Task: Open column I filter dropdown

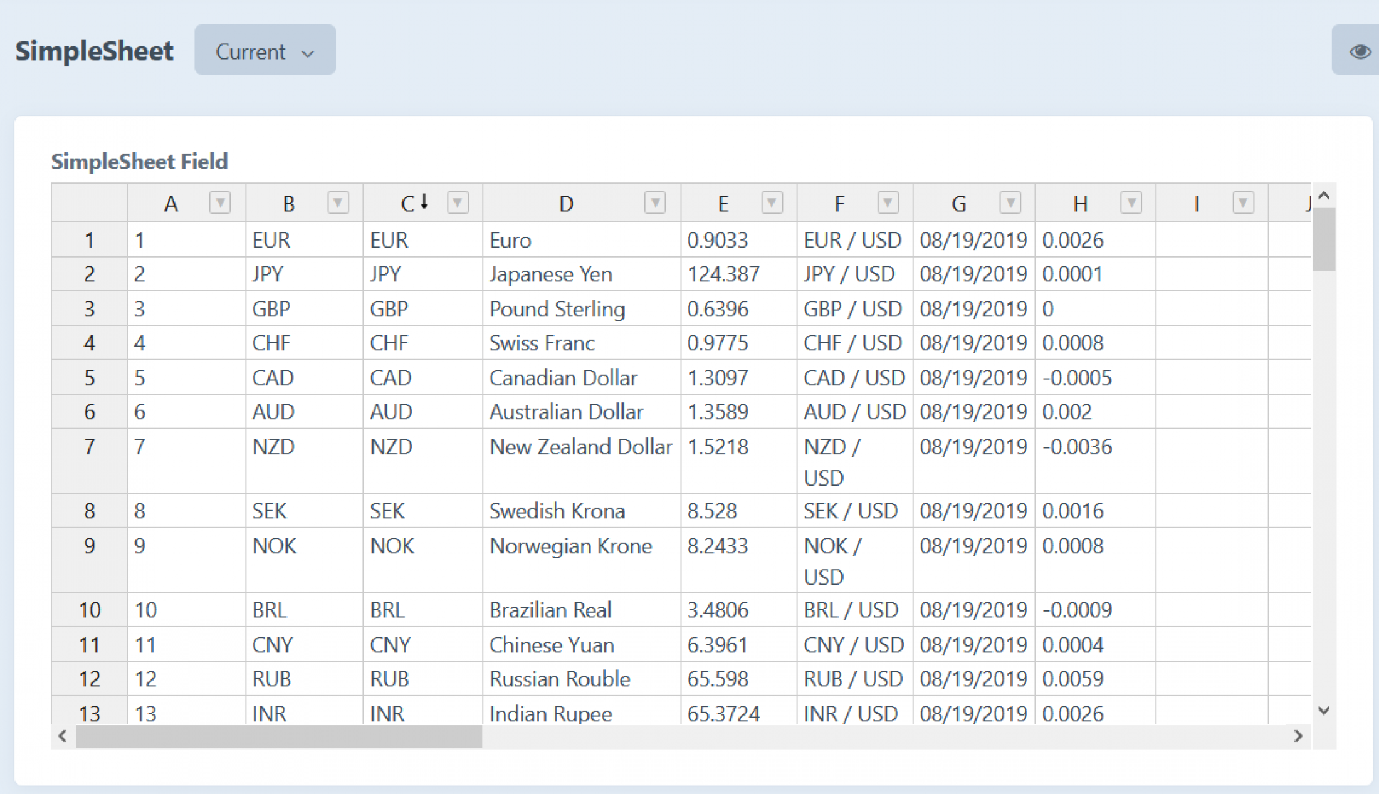Action: [x=1243, y=202]
